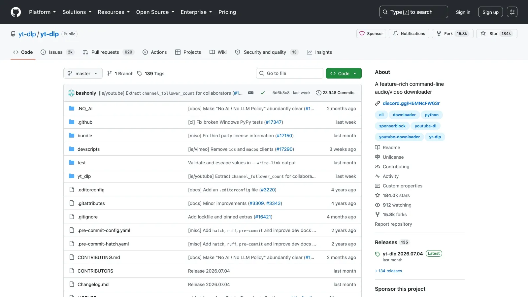Open the GitHub homepage logo
The width and height of the screenshot is (528, 297).
pos(16,12)
